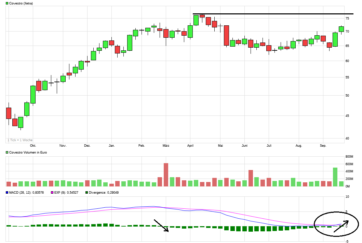Click the tall green candle in early Oktober
362x243 pixels.
click(33, 94)
